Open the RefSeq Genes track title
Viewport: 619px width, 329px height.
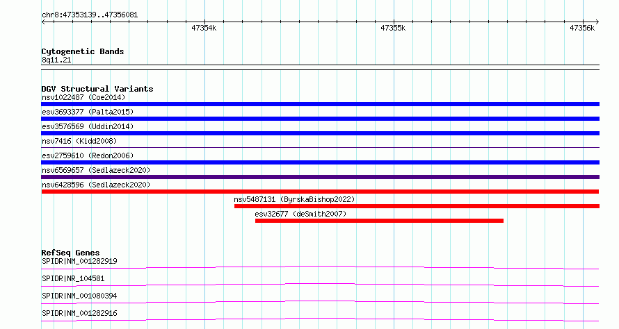70,253
